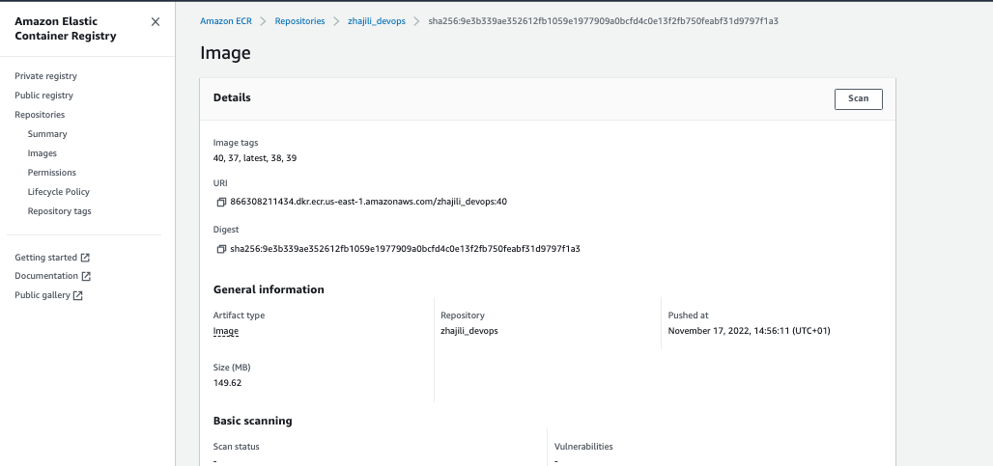
Task: Close the Amazon ECR navigation panel
Action: pyautogui.click(x=156, y=22)
